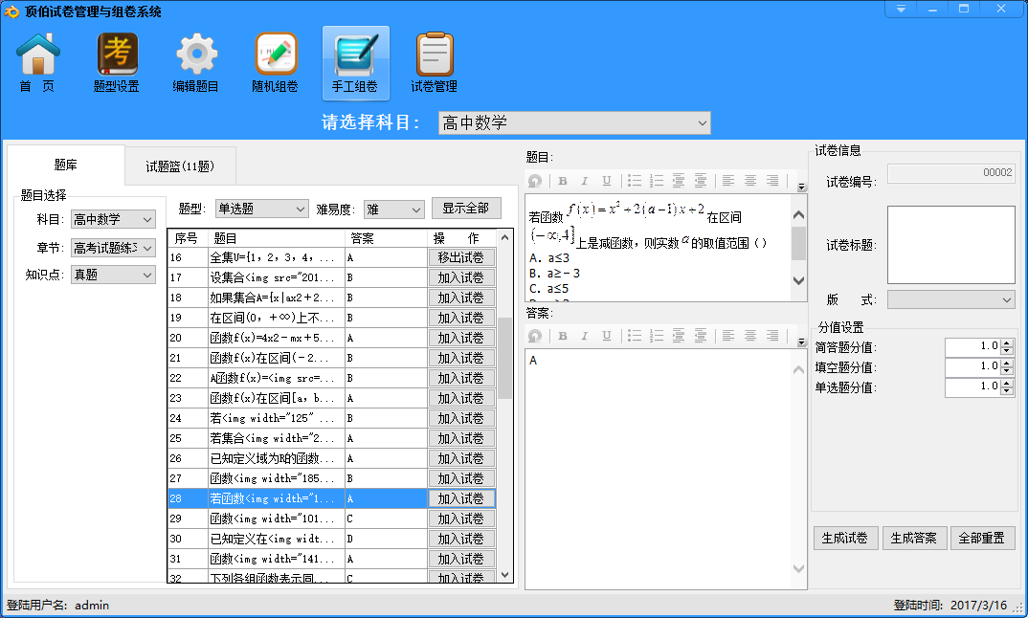Click underline in the 题目 editor toolbar
This screenshot has width=1028, height=618.
(x=606, y=181)
